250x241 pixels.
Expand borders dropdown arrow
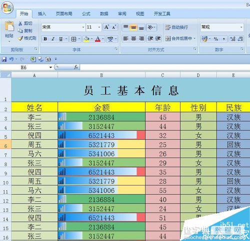(79, 39)
